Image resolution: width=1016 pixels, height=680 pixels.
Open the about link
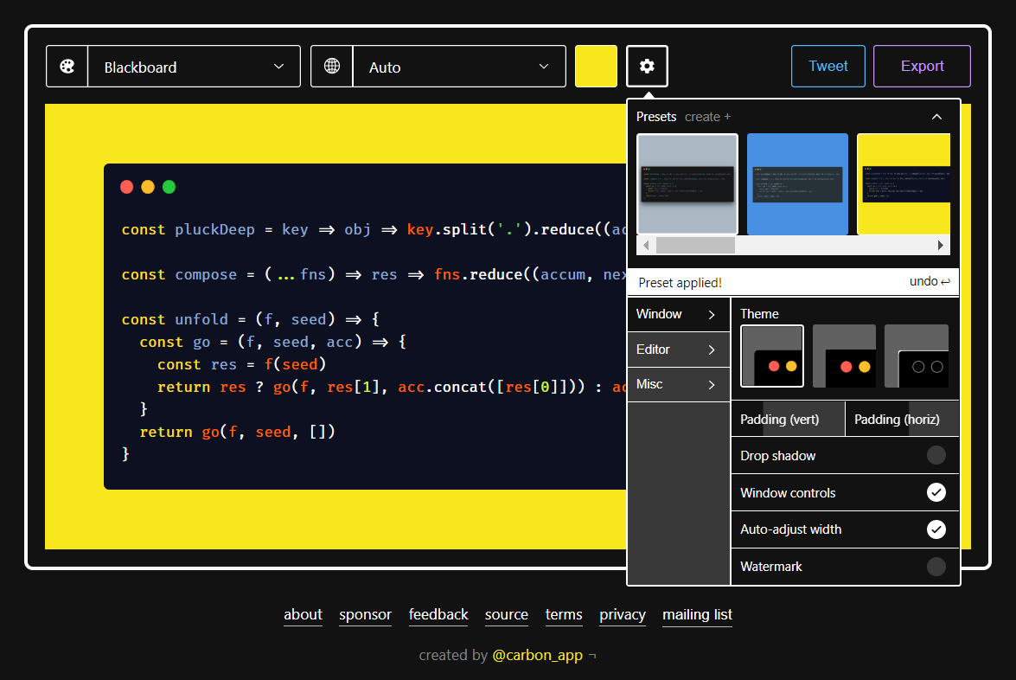[x=303, y=614]
